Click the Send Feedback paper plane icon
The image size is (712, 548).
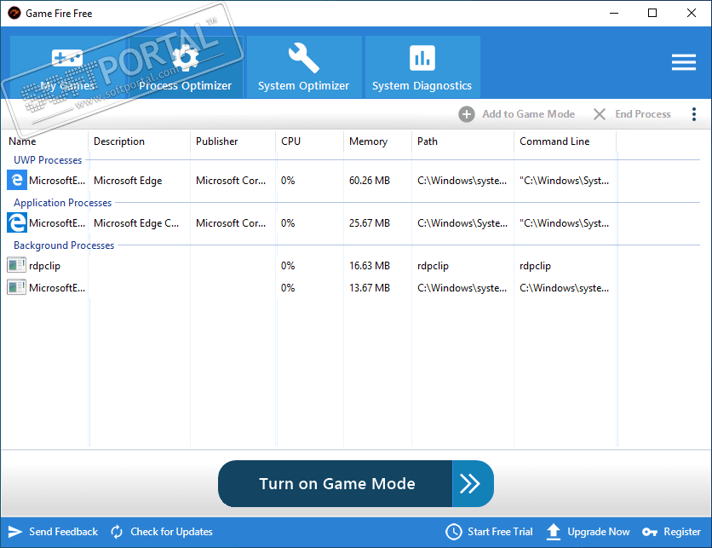click(15, 532)
